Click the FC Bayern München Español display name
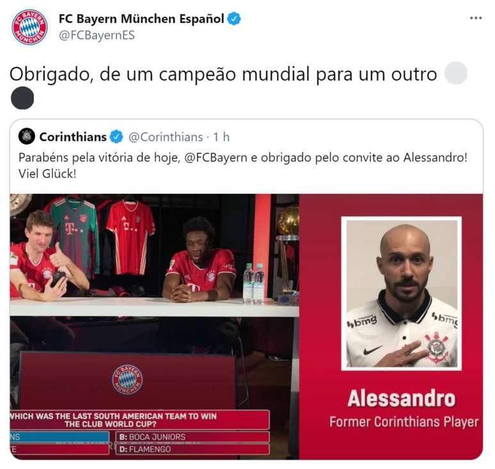 point(141,19)
